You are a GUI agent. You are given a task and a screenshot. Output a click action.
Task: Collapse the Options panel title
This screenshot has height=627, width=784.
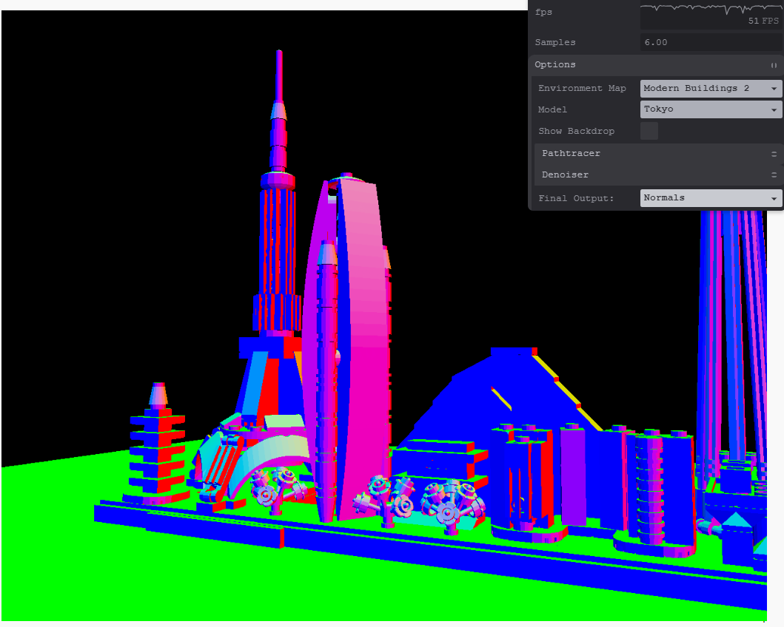tap(555, 65)
